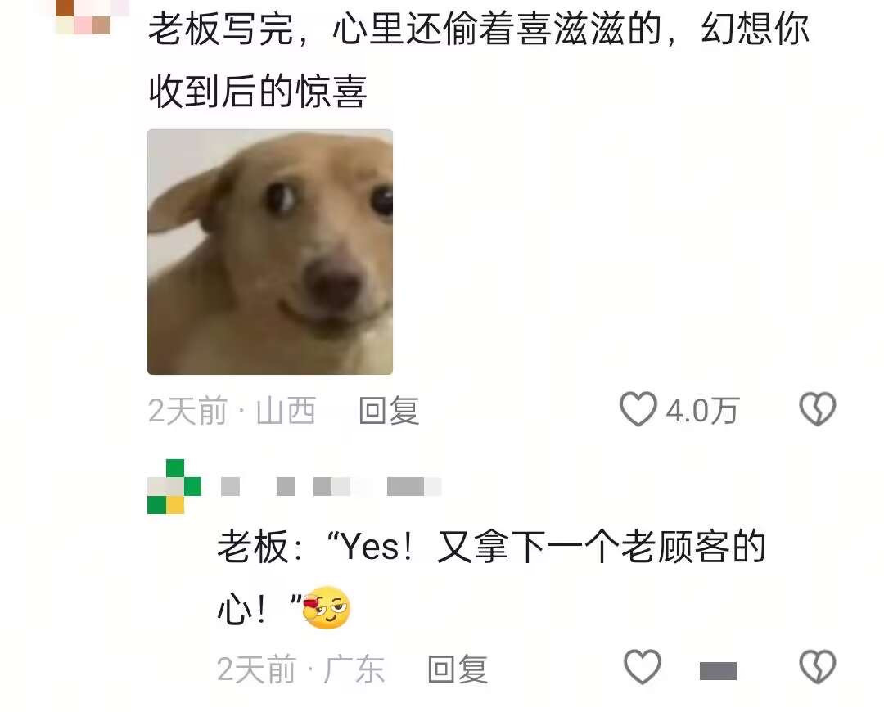Dislike the Shanxi comment with broken heart

point(818,409)
